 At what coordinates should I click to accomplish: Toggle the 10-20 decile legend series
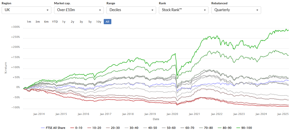point(94,128)
